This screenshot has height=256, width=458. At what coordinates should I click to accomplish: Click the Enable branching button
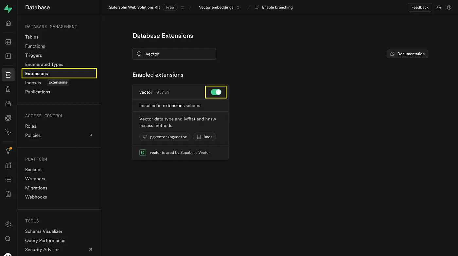[x=274, y=7]
